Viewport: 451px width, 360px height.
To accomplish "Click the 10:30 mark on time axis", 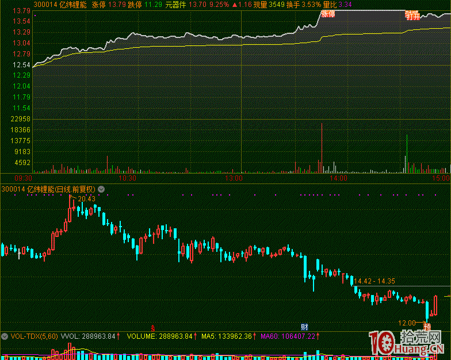I will click(126, 178).
